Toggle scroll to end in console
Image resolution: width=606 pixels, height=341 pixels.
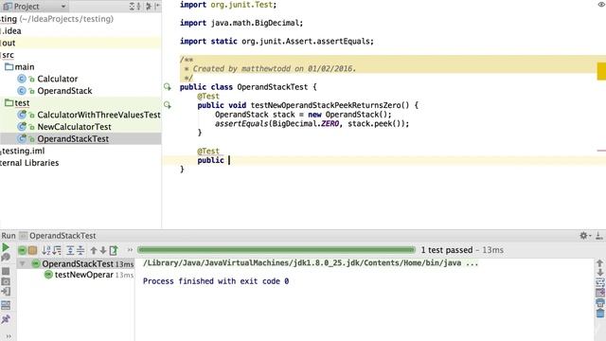pyautogui.click(x=599, y=293)
